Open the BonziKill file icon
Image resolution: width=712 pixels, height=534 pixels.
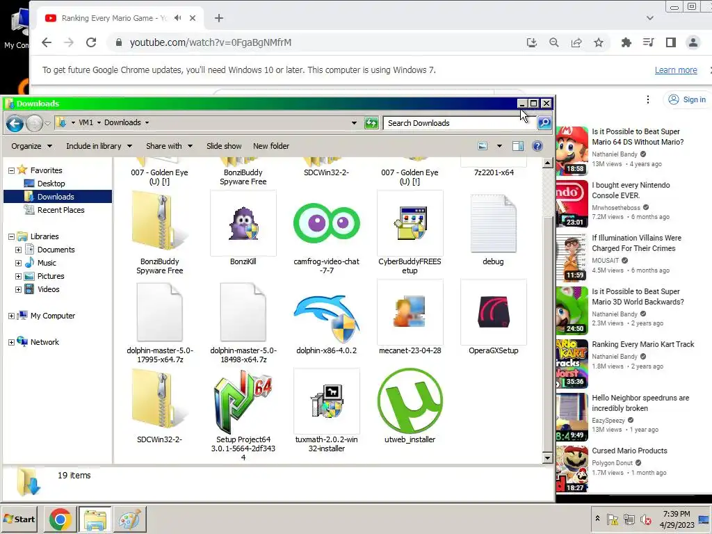coord(243,223)
